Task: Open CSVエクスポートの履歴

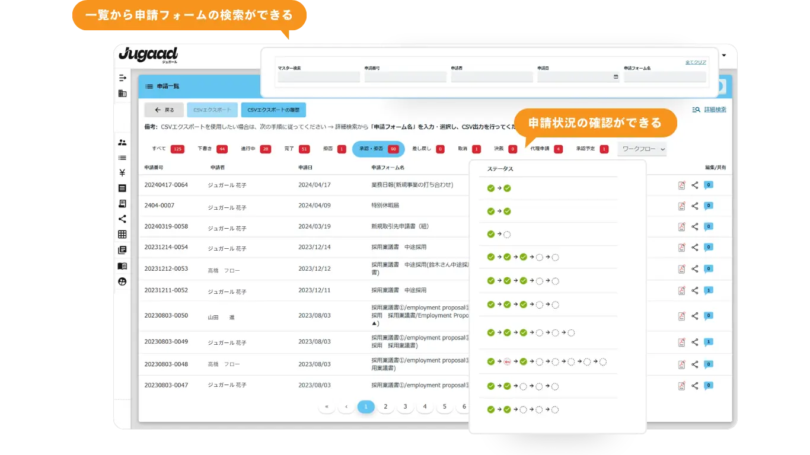Action: [x=273, y=110]
